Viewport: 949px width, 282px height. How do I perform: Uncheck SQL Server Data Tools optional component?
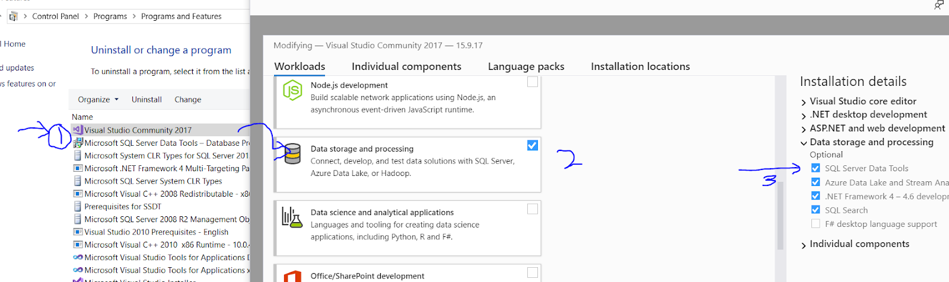coord(816,168)
